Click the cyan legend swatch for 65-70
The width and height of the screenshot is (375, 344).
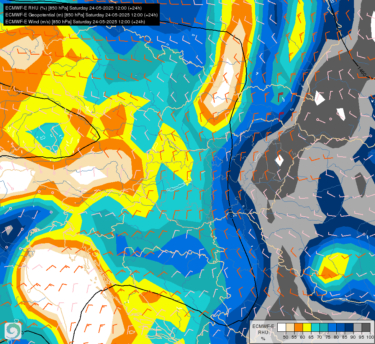point(316,327)
